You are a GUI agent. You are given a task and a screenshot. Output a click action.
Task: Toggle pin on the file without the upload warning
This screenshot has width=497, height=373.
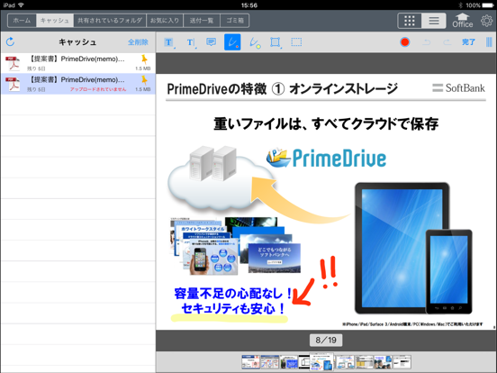(x=144, y=59)
